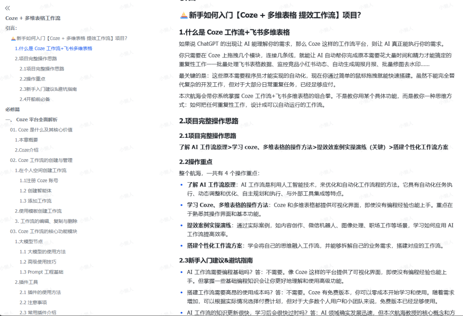
Task: Go to outline item 2.2 注意事项
Action: 33,303
